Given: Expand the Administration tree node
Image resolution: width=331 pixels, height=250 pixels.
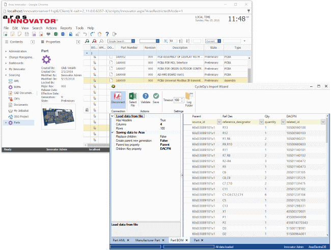Looking at the screenshot, I should (6, 51).
